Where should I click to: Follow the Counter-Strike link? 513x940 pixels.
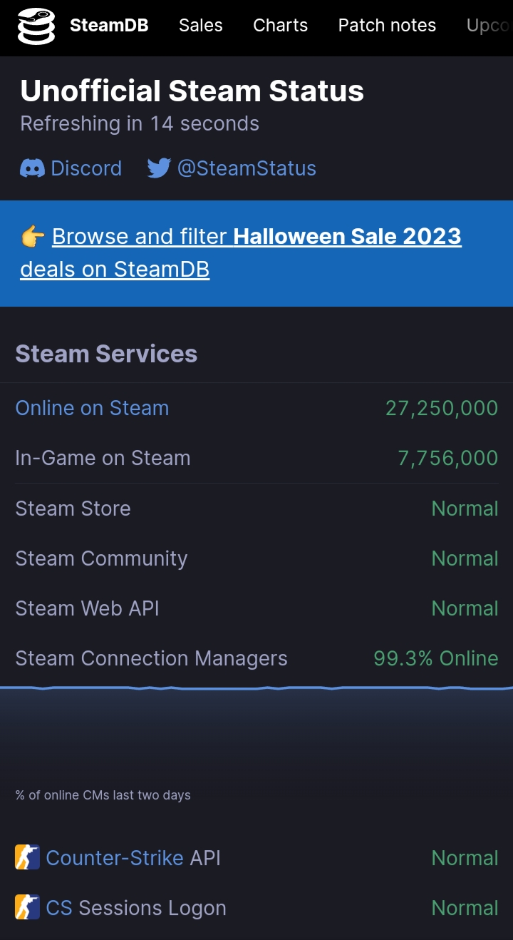115,857
